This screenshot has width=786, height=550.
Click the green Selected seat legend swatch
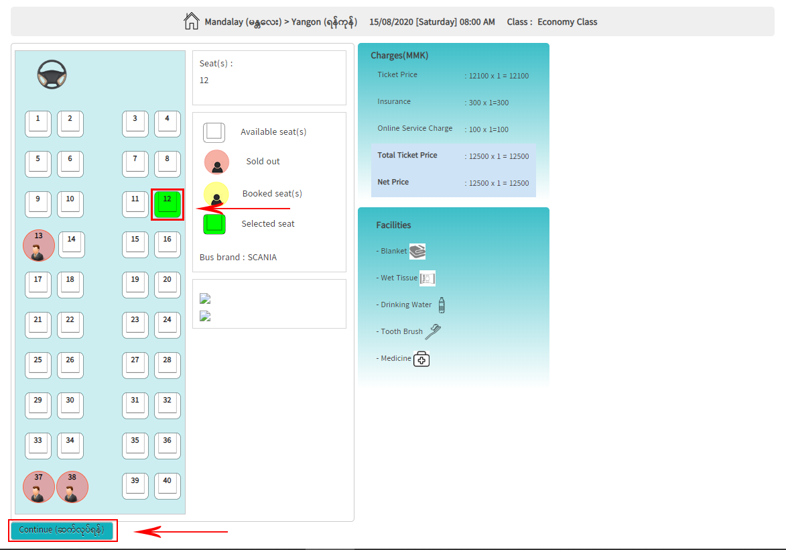pos(214,223)
